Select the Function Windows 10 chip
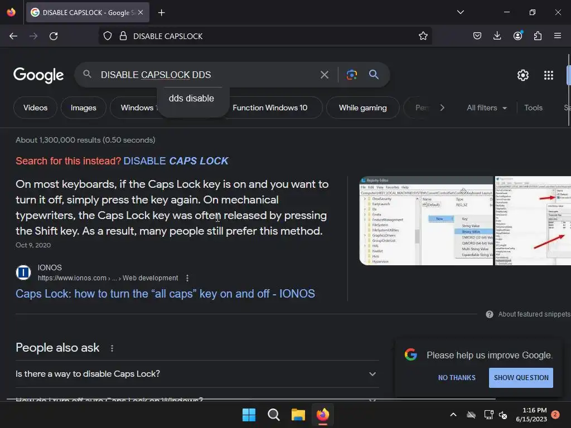This screenshot has width=571, height=428. tap(270, 108)
